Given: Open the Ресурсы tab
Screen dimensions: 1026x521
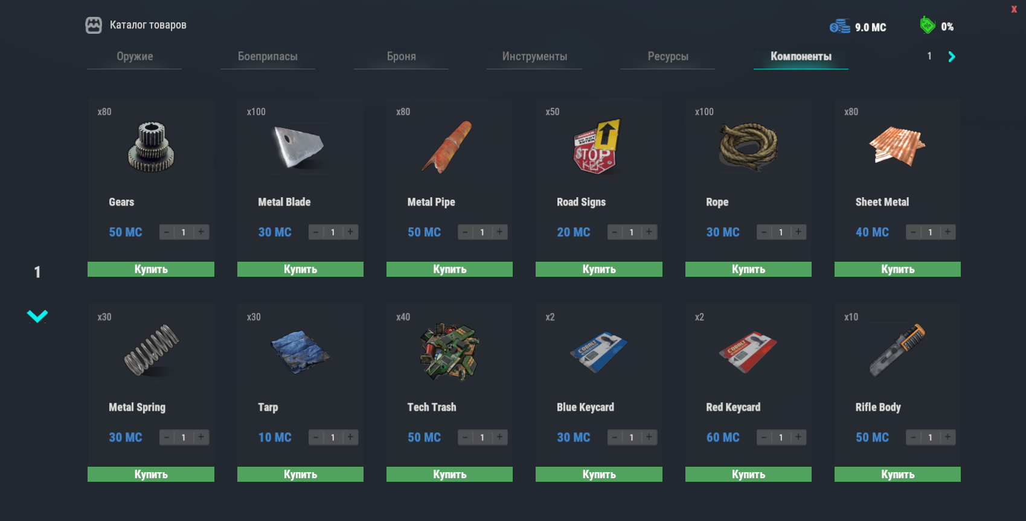Looking at the screenshot, I should 668,57.
